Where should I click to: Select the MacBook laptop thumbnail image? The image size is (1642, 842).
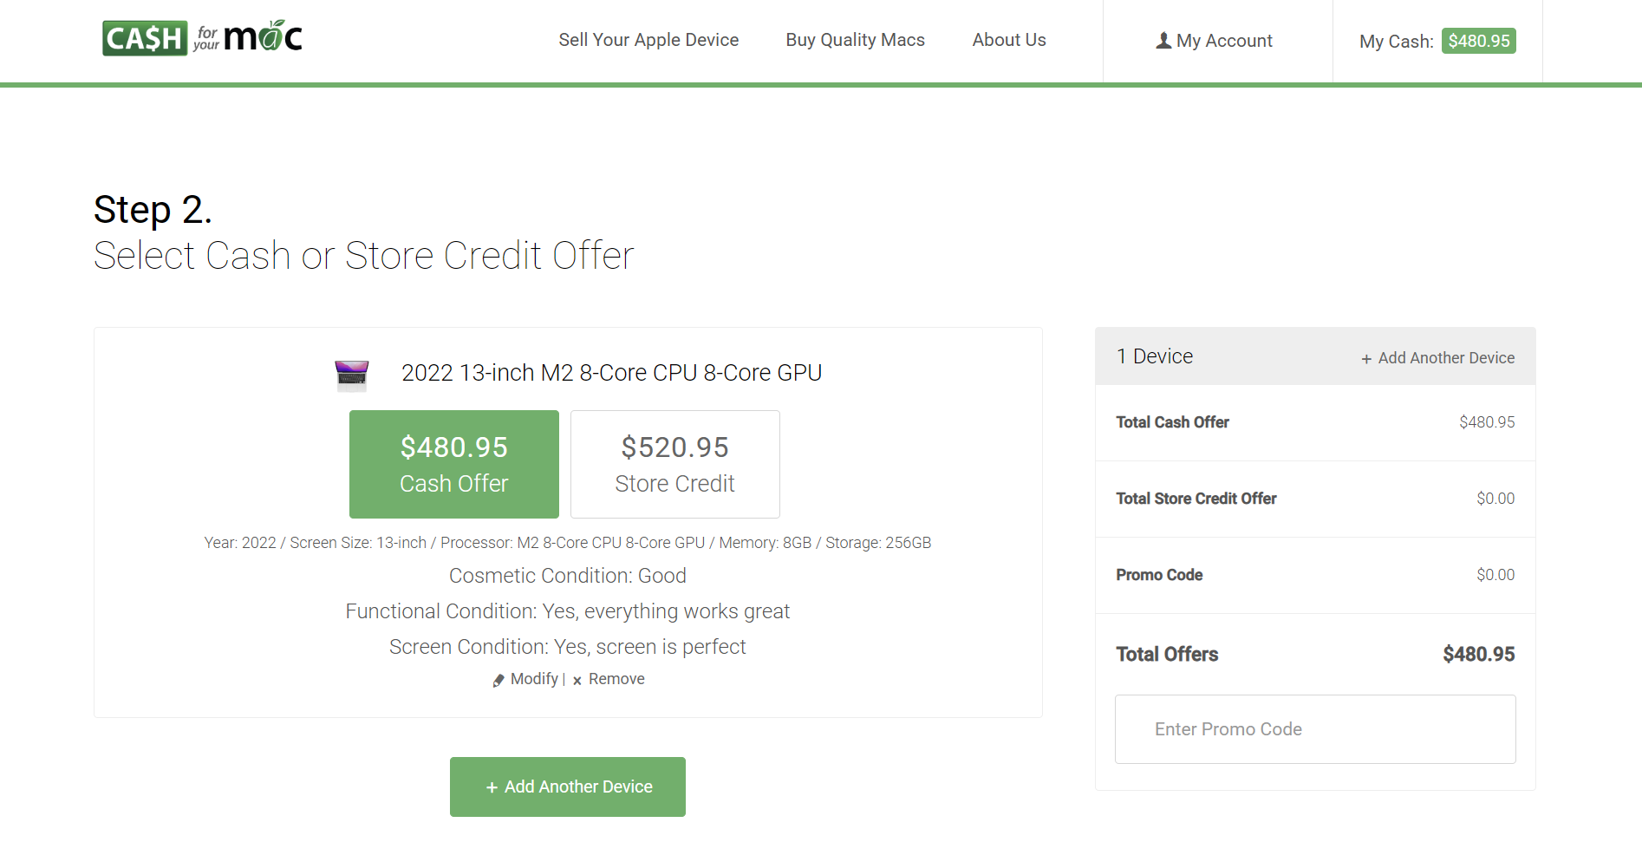click(352, 374)
